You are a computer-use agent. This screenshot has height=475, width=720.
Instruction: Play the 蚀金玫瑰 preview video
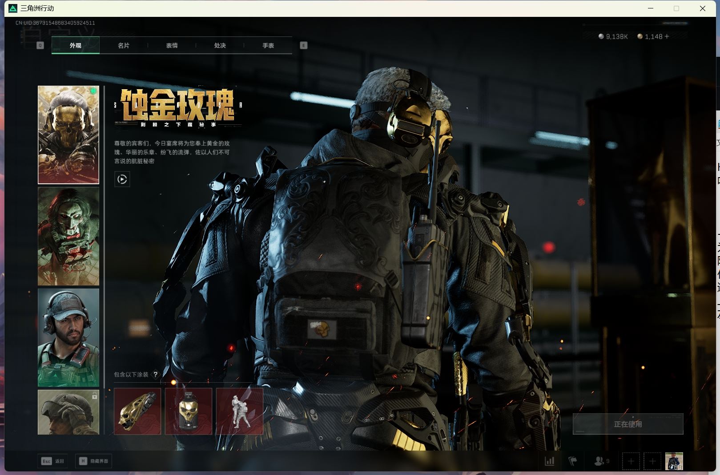[x=122, y=180]
